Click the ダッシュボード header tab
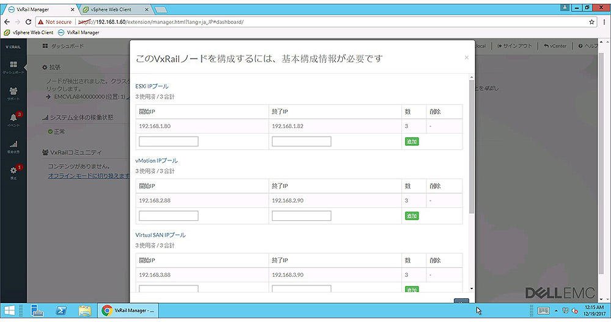Image resolution: width=611 pixels, height=322 pixels. (x=63, y=46)
